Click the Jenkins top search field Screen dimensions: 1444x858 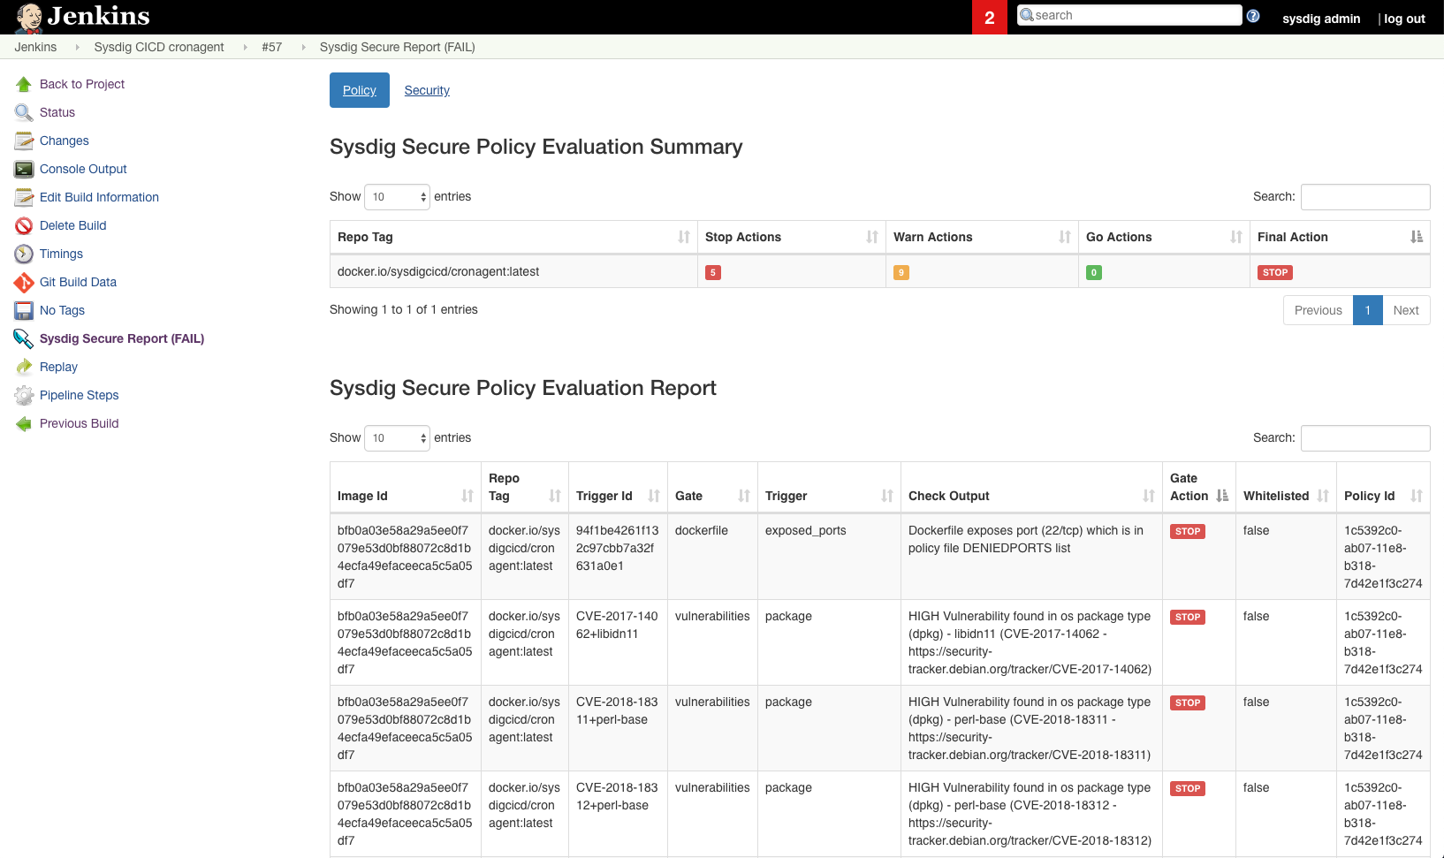click(1129, 15)
